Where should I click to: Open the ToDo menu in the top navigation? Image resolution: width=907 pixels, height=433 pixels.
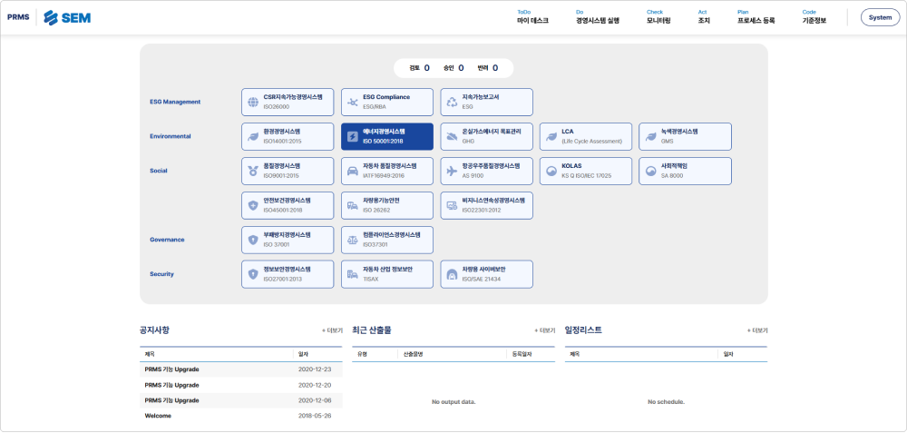(532, 16)
